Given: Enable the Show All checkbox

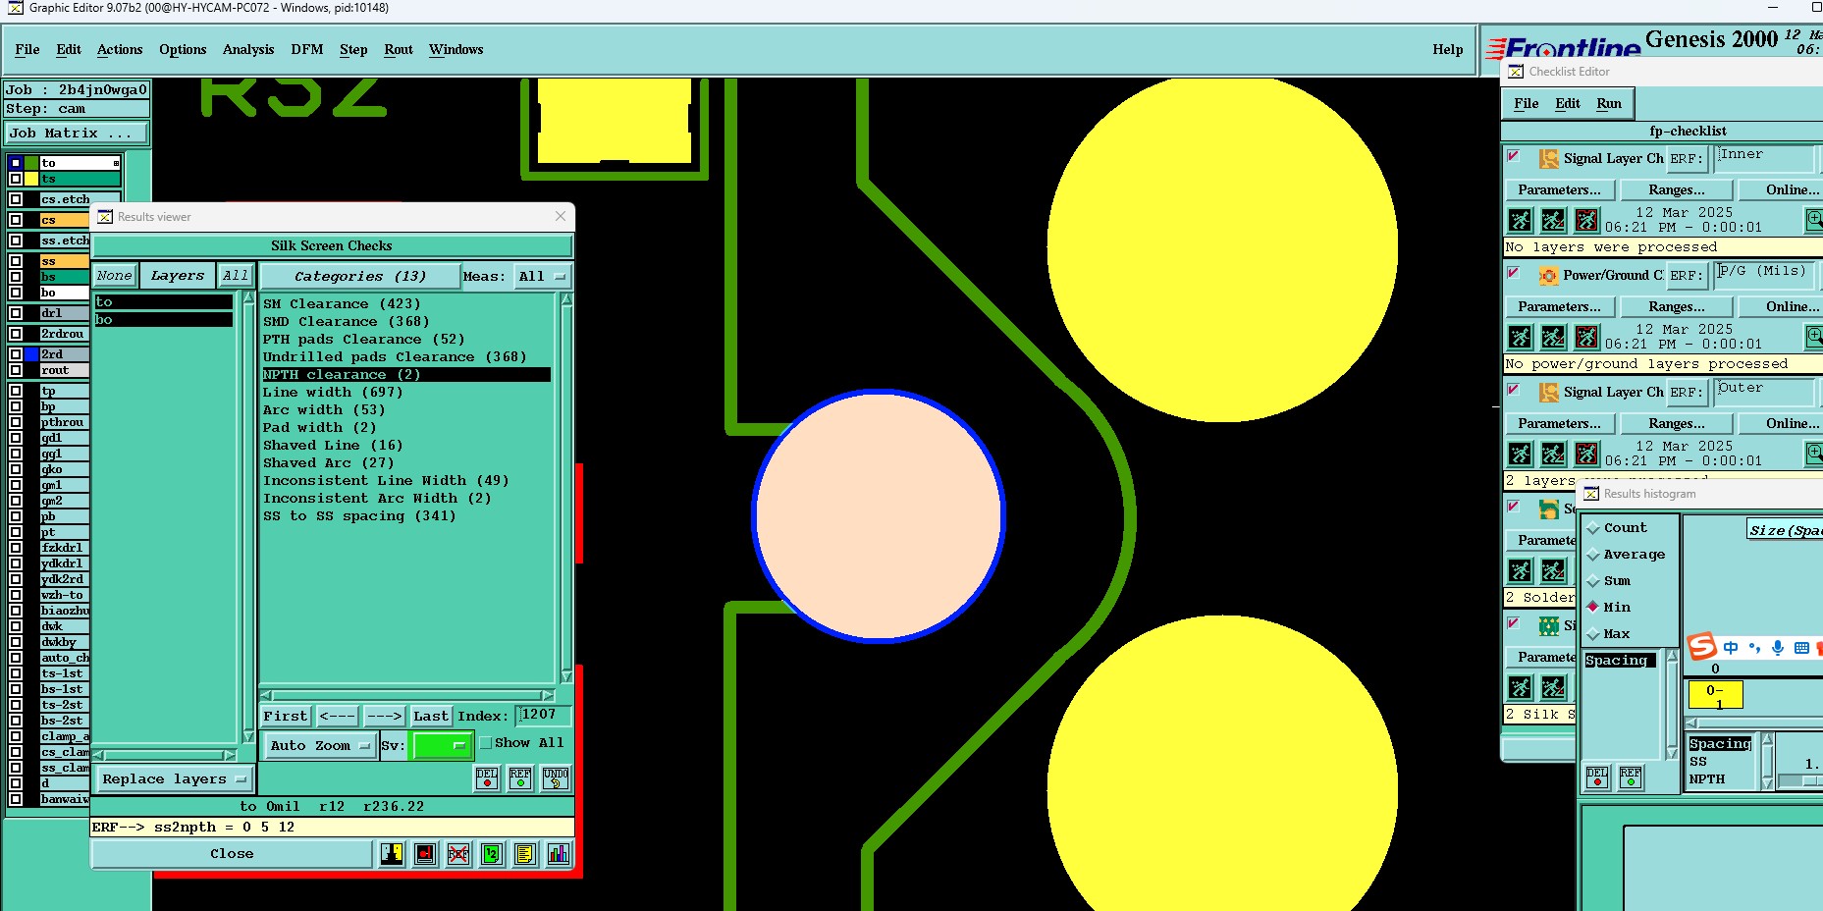Looking at the screenshot, I should click(x=486, y=743).
